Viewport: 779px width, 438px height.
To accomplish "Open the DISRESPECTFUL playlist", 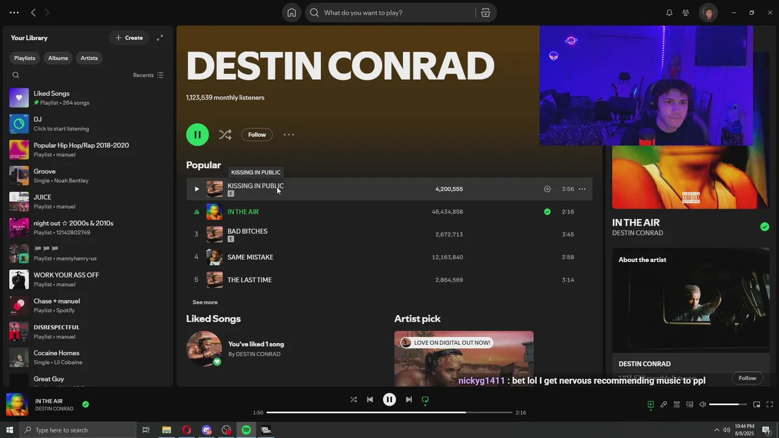I will click(88, 332).
